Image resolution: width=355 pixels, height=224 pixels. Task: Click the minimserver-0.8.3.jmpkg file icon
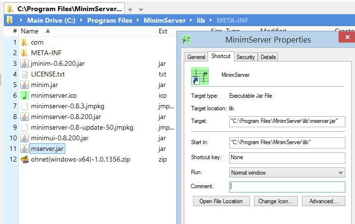tap(25, 106)
